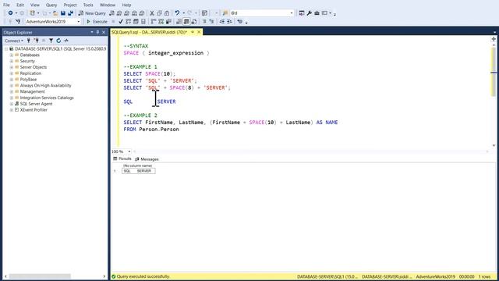This screenshot has width=499, height=281.
Task: Click the Save file icon
Action: coord(63,13)
